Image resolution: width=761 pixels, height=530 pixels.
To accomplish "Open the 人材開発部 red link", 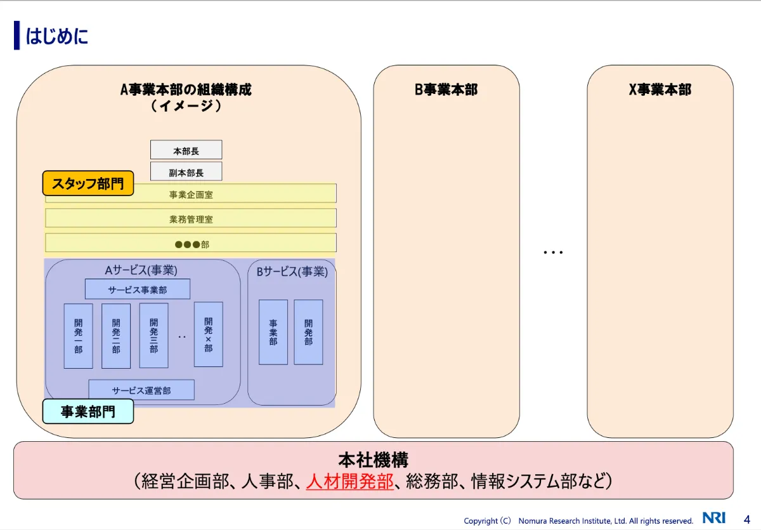I will click(349, 481).
